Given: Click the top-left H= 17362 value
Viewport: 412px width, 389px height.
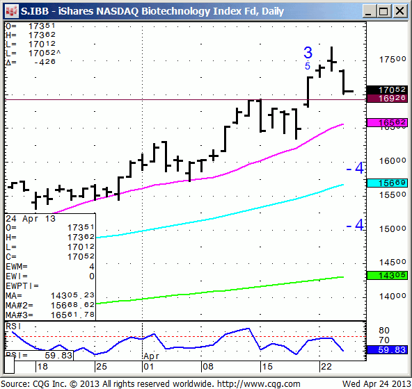Looking at the screenshot, I should pyautogui.click(x=31, y=35).
